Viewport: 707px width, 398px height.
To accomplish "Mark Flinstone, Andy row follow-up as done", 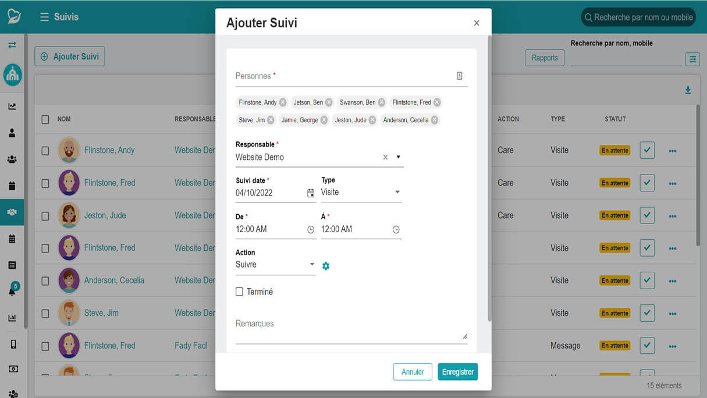I will [647, 150].
